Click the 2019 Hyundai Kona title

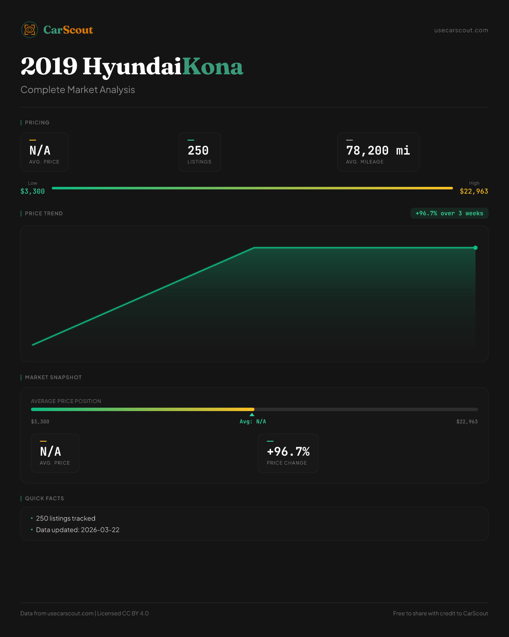pyautogui.click(x=132, y=67)
